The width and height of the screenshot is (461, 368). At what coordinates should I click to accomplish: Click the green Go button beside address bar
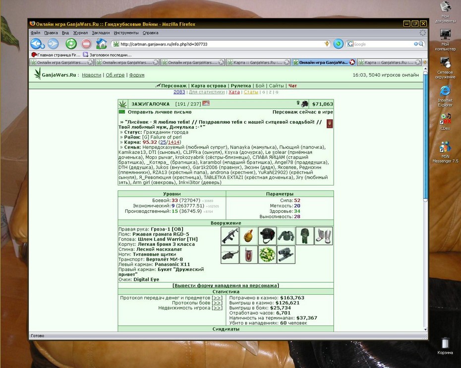[x=338, y=44]
